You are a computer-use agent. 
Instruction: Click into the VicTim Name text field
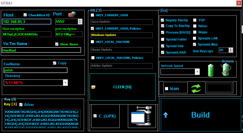(x=41, y=50)
